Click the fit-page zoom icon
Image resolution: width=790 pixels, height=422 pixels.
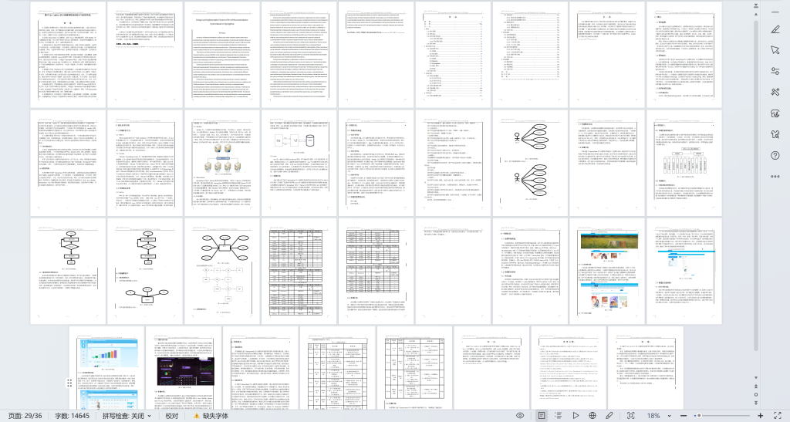(x=630, y=416)
